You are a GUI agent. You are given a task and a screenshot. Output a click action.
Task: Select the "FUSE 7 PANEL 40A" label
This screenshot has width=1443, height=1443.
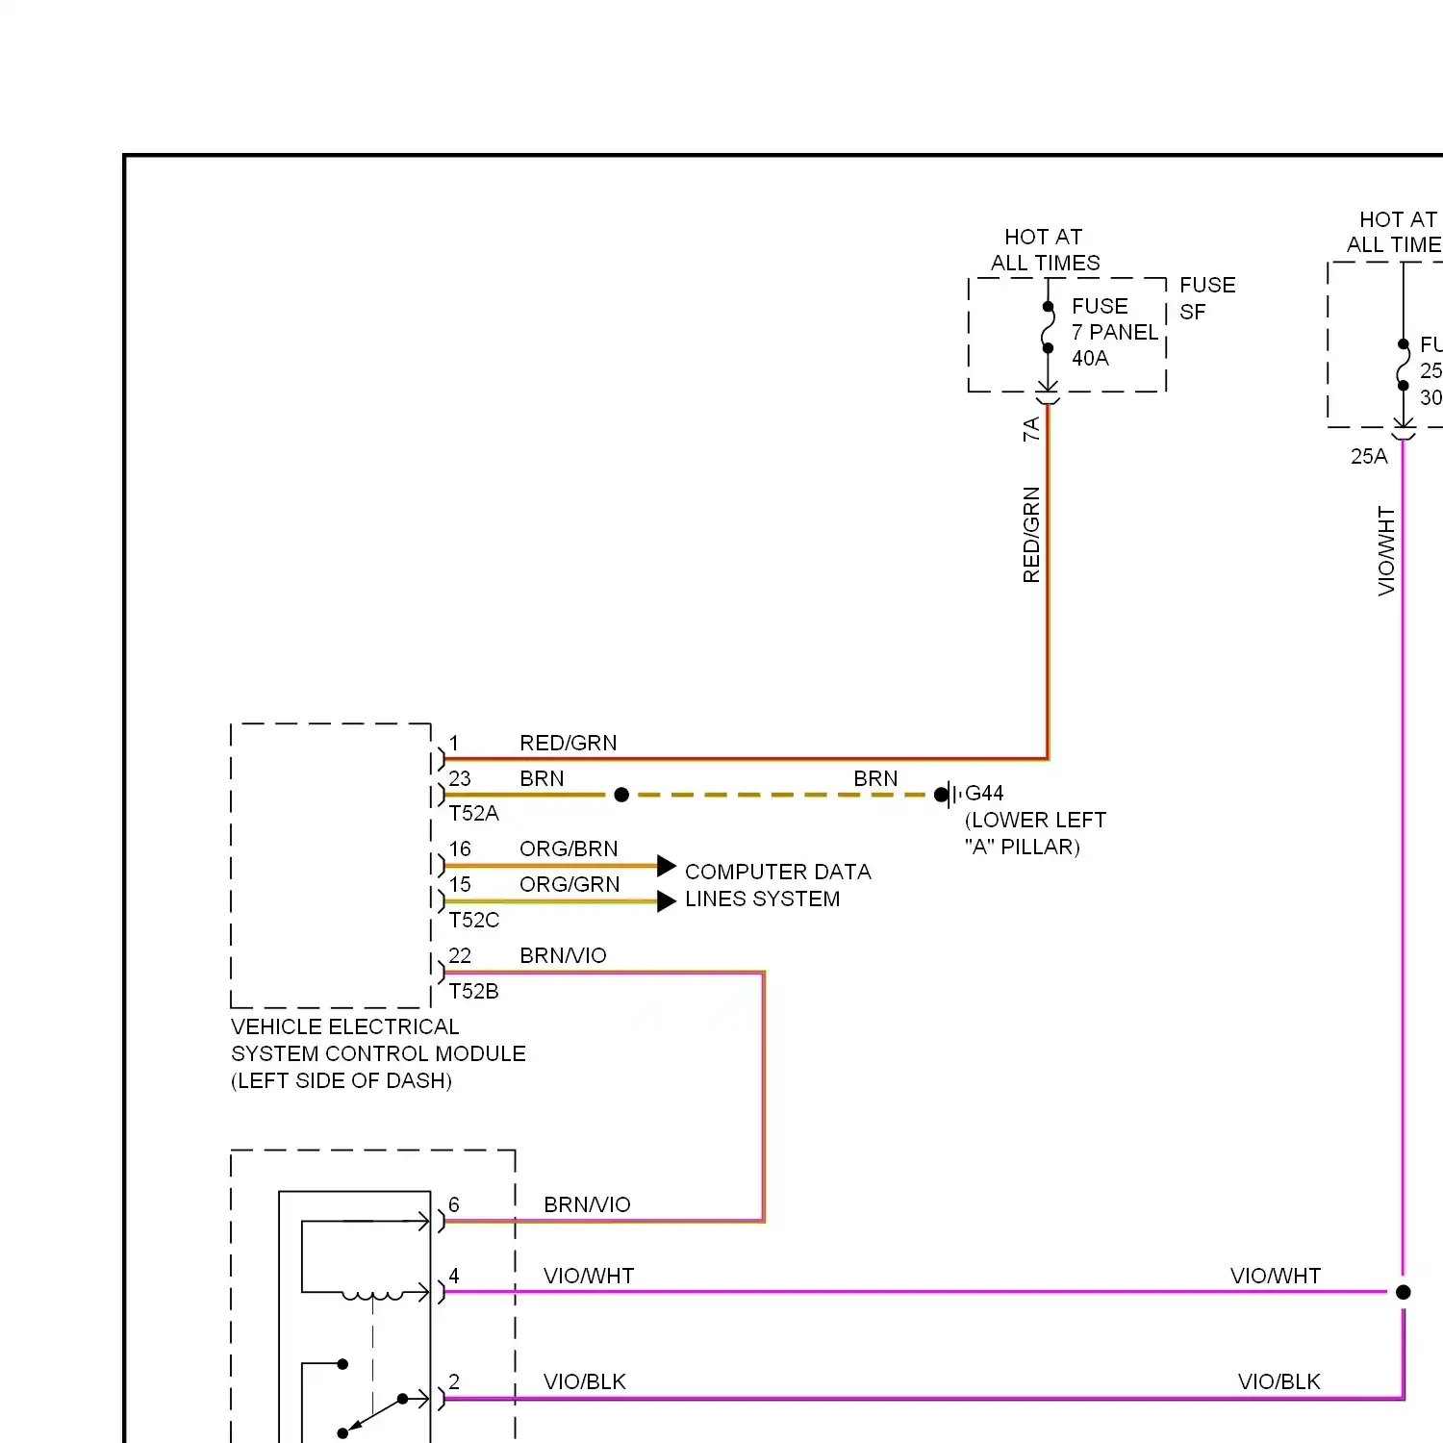coord(1115,332)
